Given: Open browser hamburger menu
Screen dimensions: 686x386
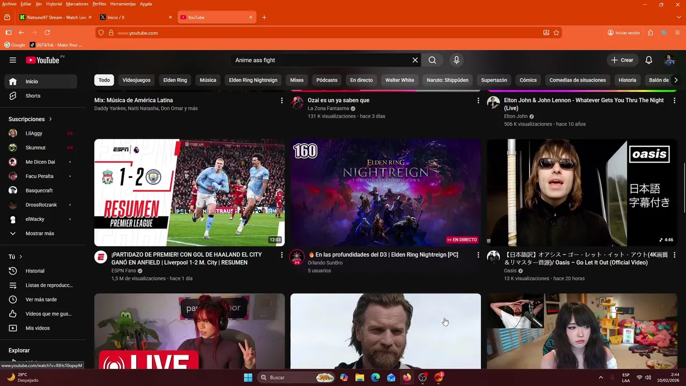Looking at the screenshot, I should point(677,33).
